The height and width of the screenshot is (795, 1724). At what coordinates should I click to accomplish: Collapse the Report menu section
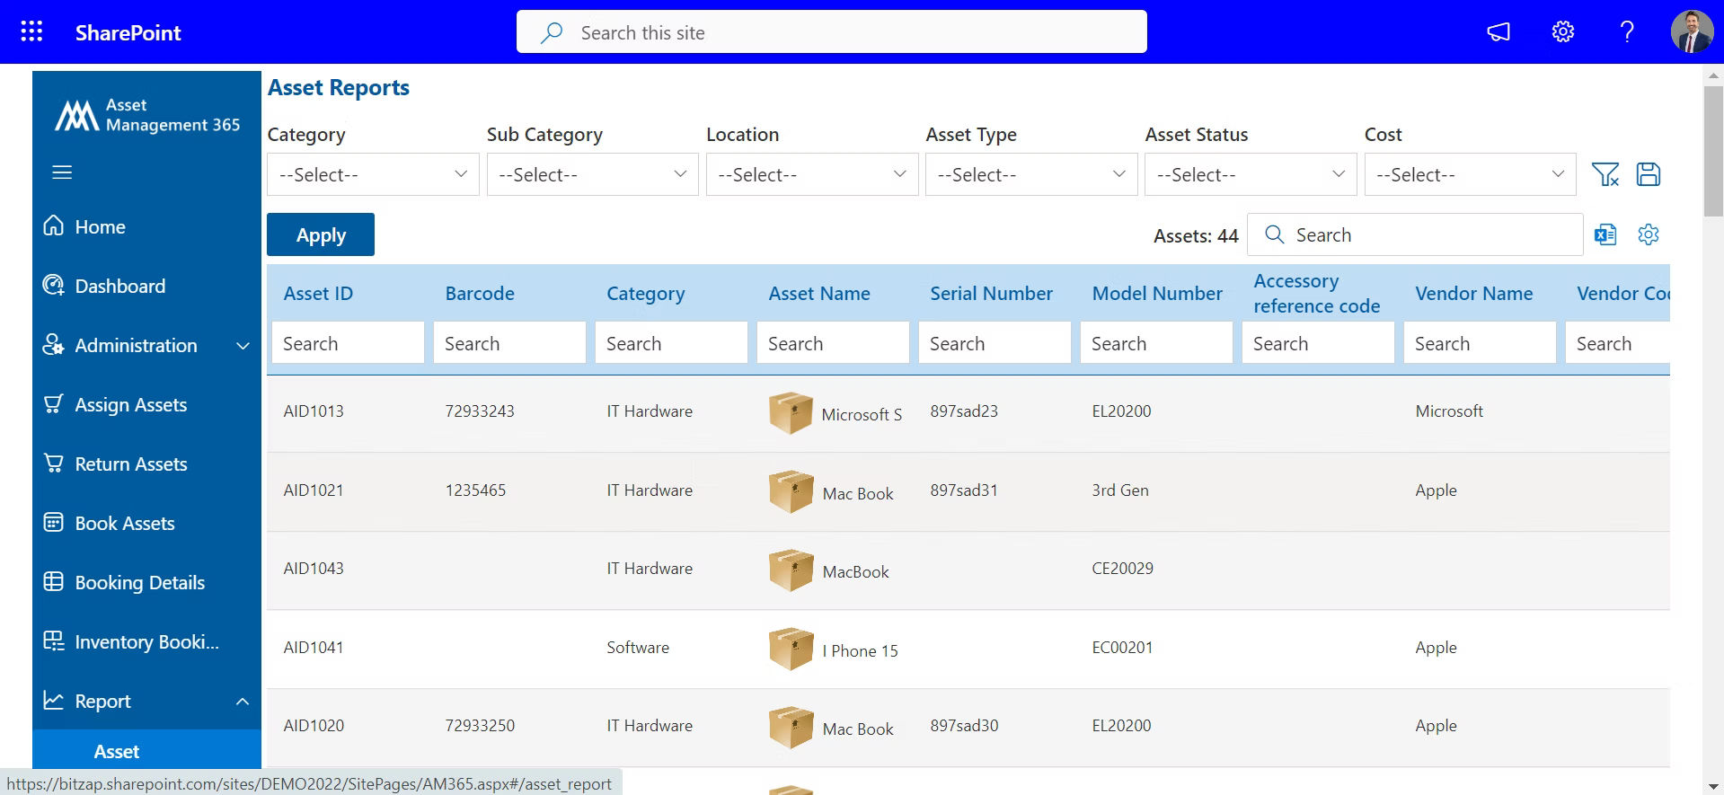tap(242, 702)
